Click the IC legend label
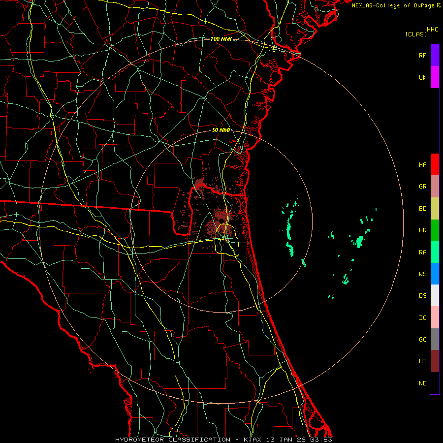The height and width of the screenshot is (443, 443). 423,318
